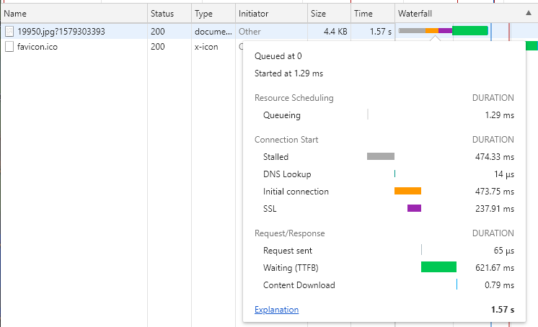Click the Content Download label
Image resolution: width=538 pixels, height=327 pixels.
[299, 285]
